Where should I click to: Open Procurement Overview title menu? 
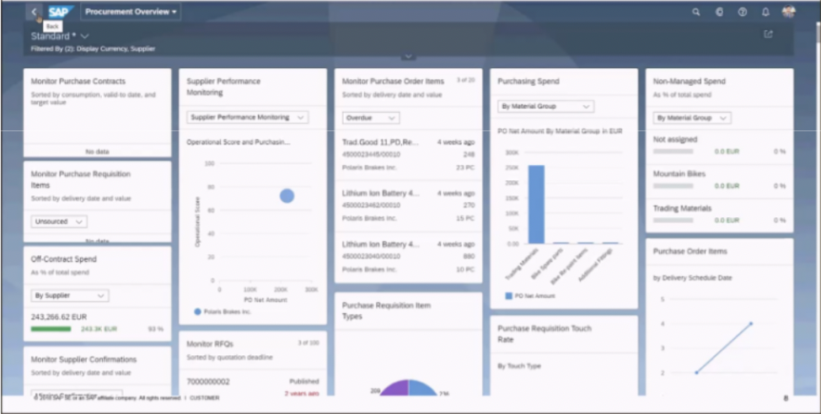[131, 12]
